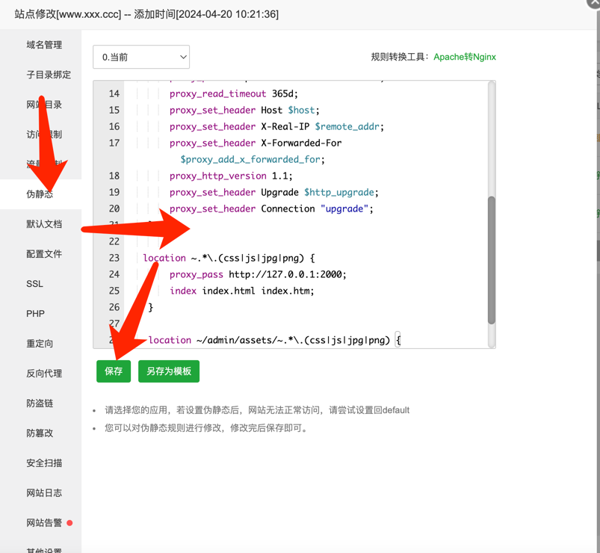600x553 pixels.
Task: Open the 配置文件 settings tab
Action: [44, 254]
